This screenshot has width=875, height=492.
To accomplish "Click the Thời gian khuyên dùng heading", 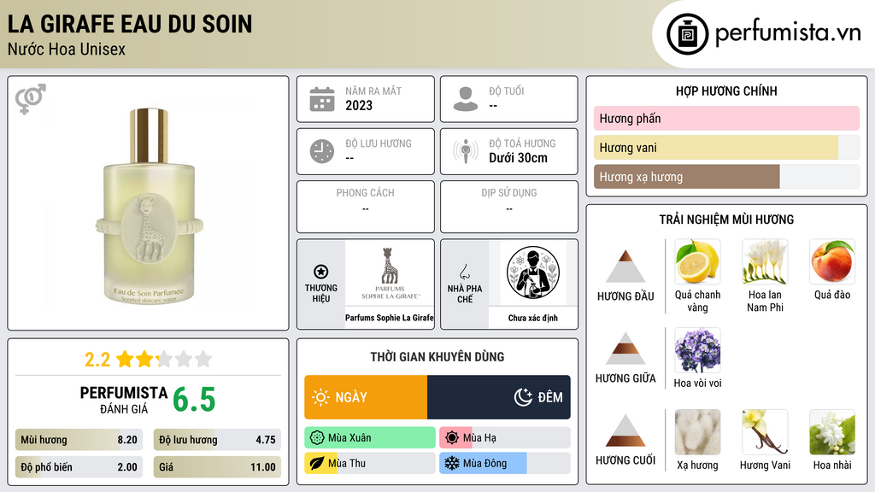I will pyautogui.click(x=437, y=356).
